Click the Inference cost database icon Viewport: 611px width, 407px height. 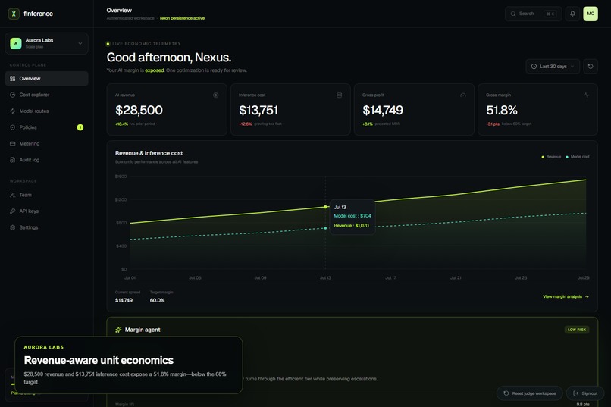click(x=339, y=95)
